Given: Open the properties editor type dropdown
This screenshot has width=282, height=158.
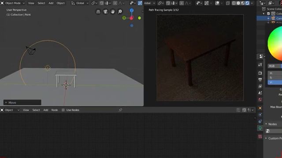Looking at the screenshot, I should 261,57.
